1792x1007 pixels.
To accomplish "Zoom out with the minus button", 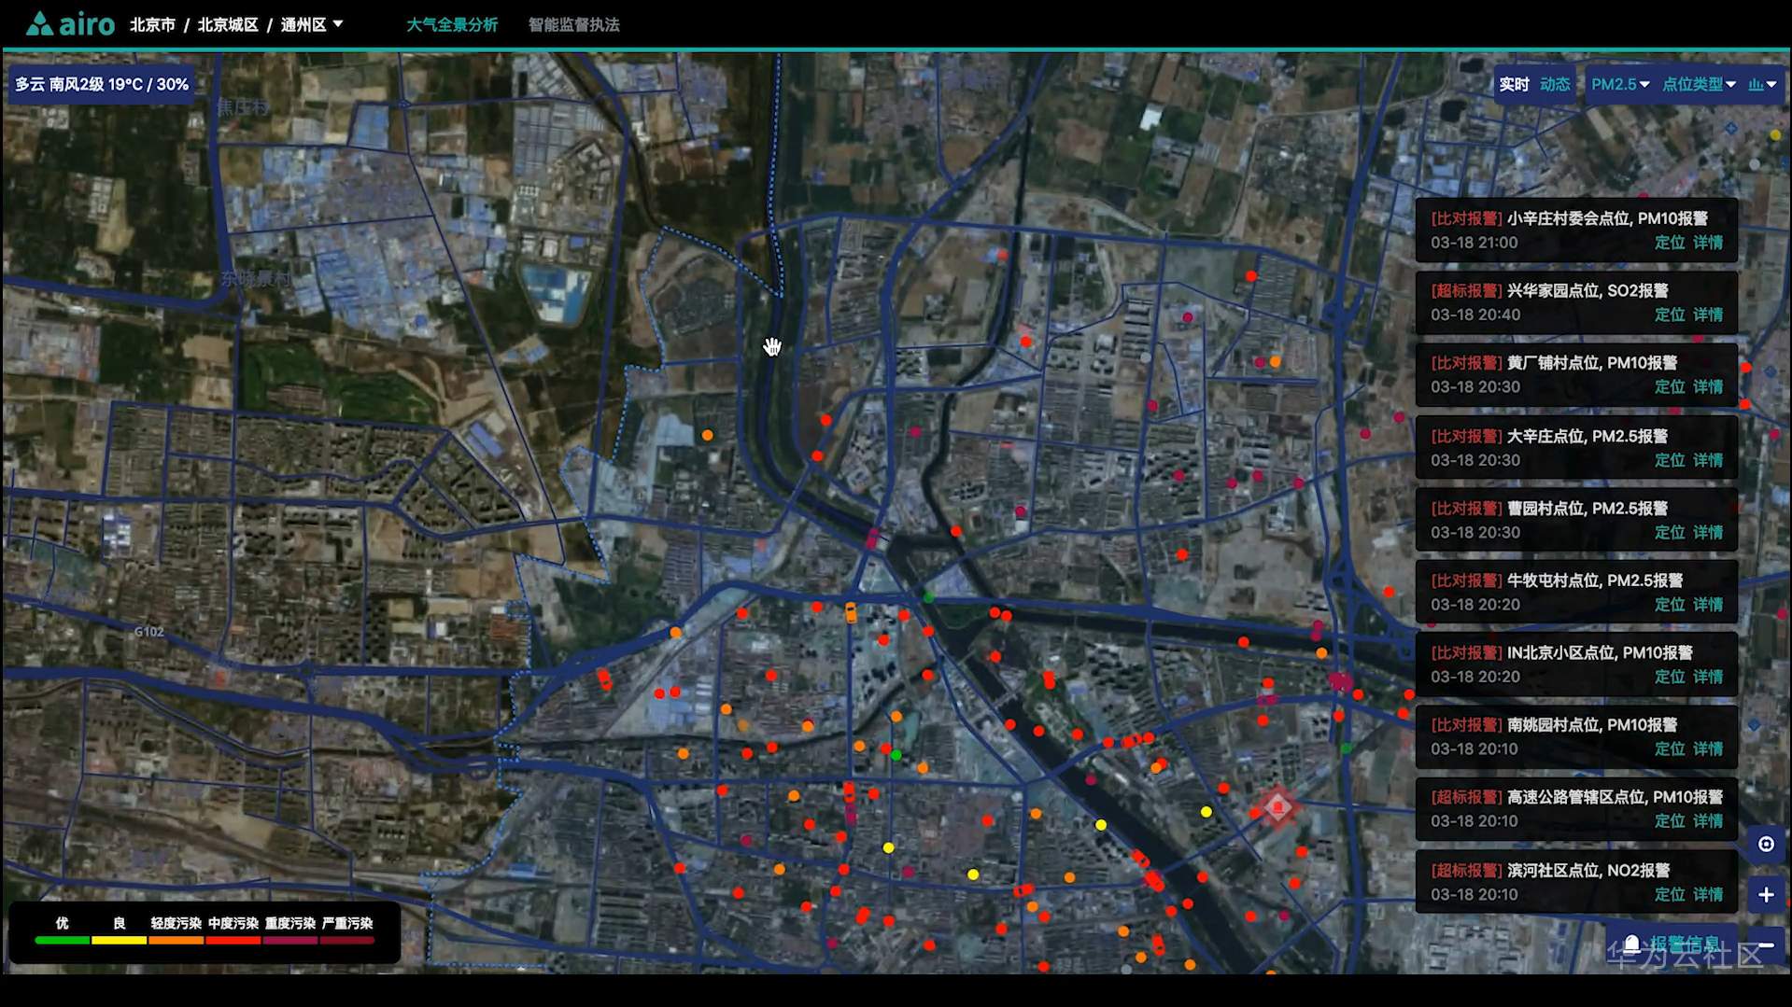I will point(1766,944).
